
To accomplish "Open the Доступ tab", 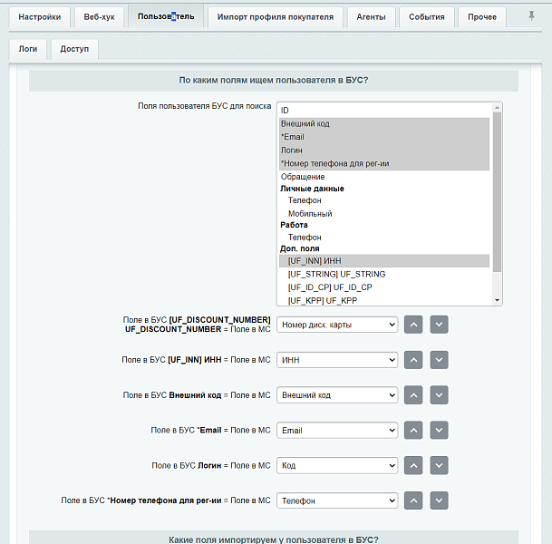I will point(74,49).
